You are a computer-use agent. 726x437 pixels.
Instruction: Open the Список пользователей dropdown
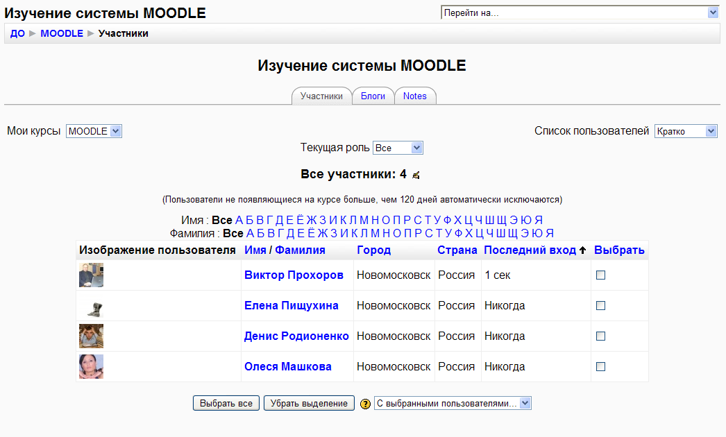click(686, 131)
